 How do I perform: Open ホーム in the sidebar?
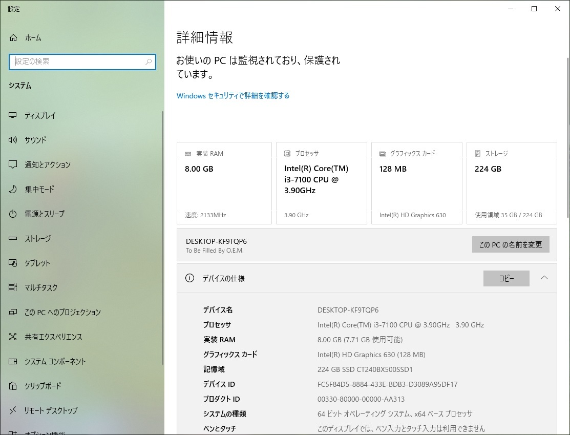click(x=33, y=38)
